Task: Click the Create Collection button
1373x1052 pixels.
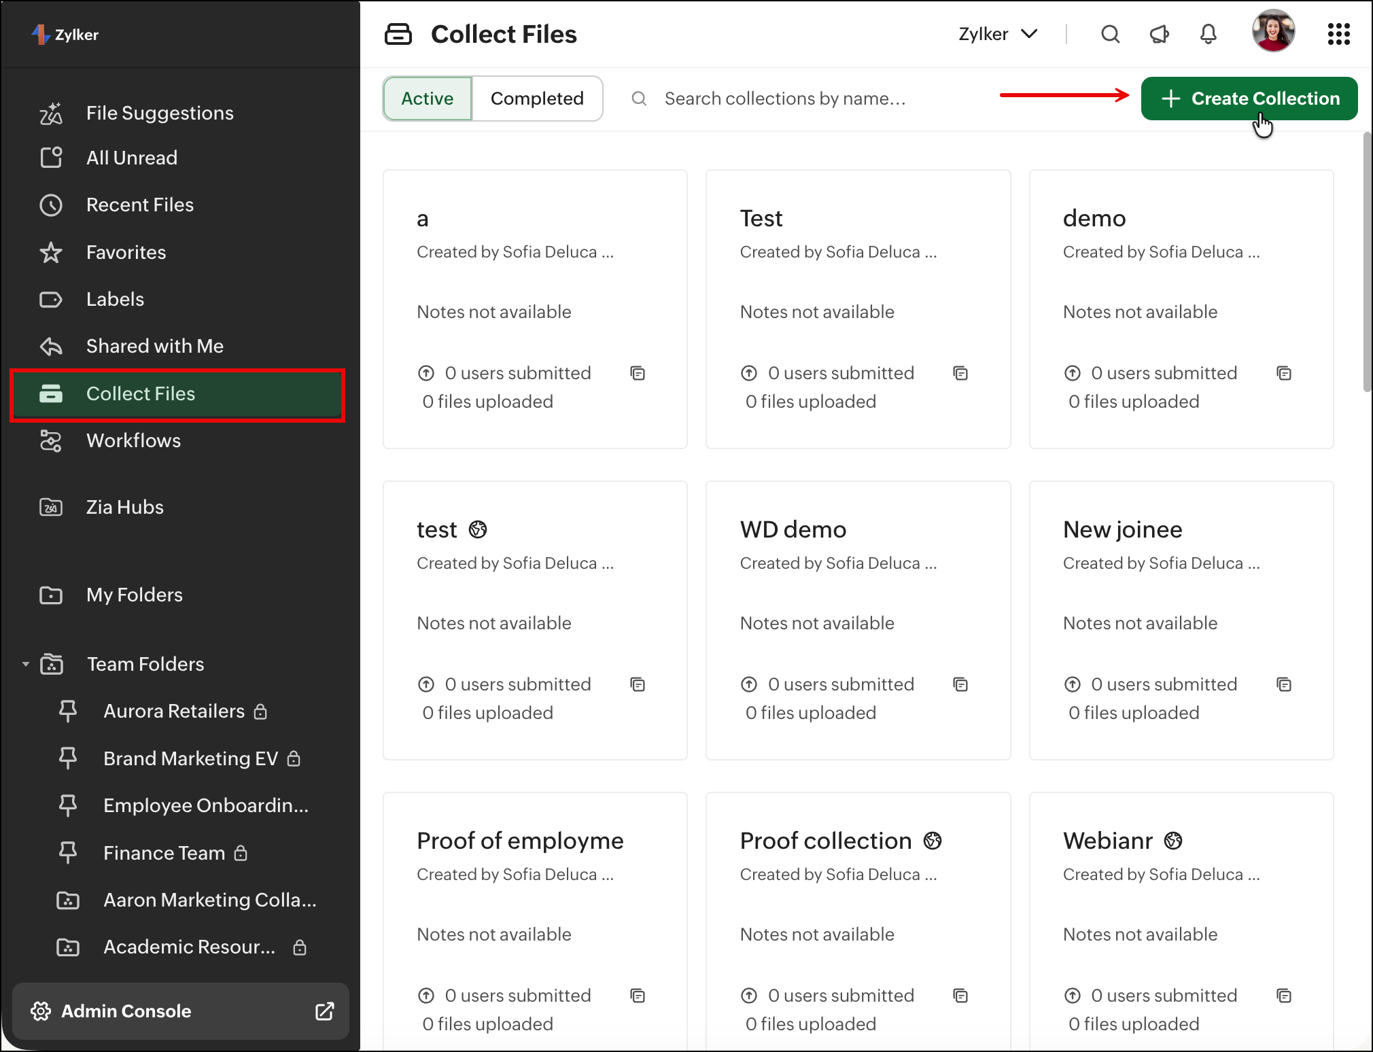Action: tap(1249, 99)
